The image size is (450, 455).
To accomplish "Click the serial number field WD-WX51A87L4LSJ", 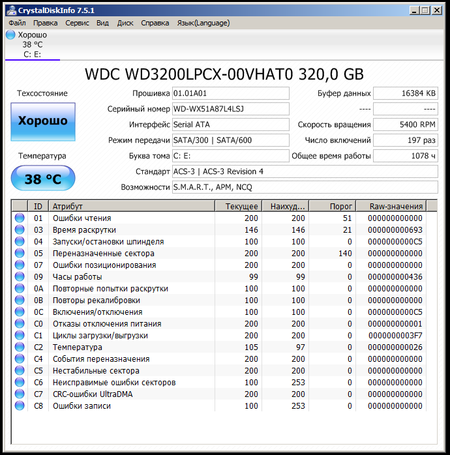I will click(x=231, y=109).
